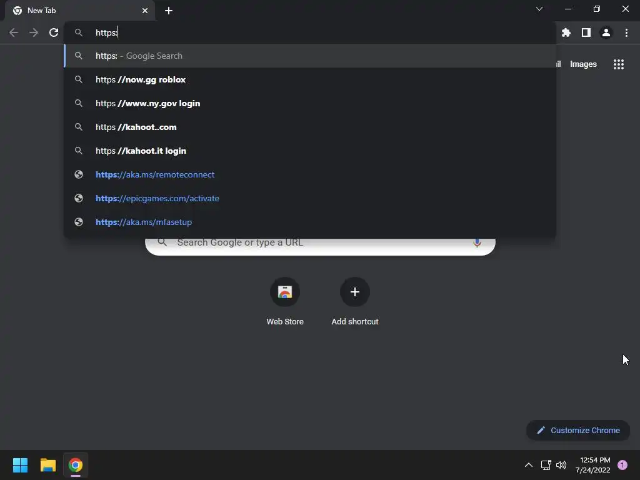
Task: Choose suggestion 'https //now.gg roblox'
Action: [310, 79]
